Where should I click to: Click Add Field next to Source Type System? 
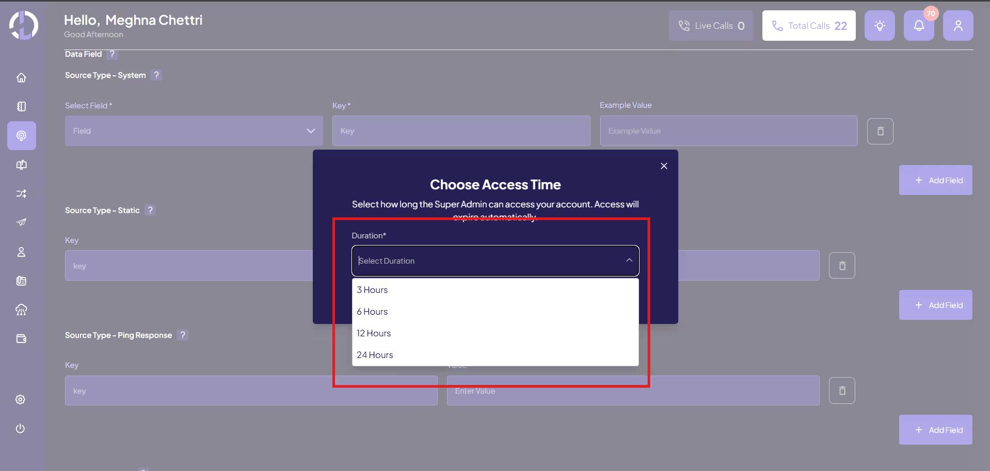[x=936, y=180]
